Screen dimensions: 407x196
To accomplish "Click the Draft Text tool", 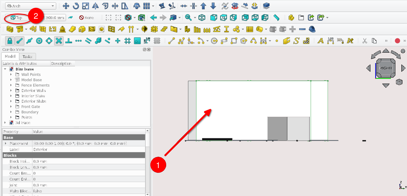I will coord(320,41).
